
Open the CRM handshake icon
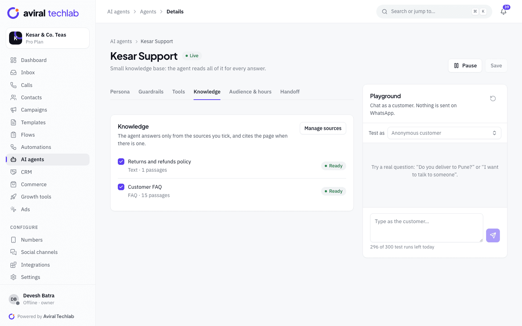13,172
